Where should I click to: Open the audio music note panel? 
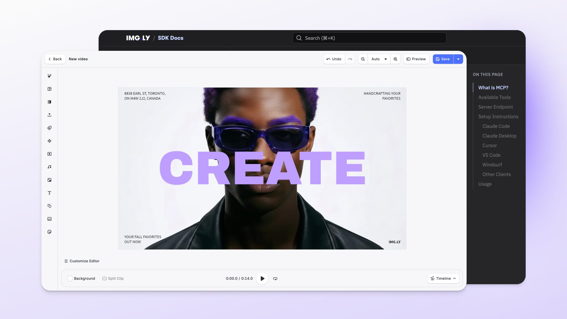(x=49, y=167)
